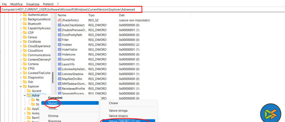This screenshot has height=122, width=285.
Task: Click the LaunchTo value icon
Action: [59, 64]
